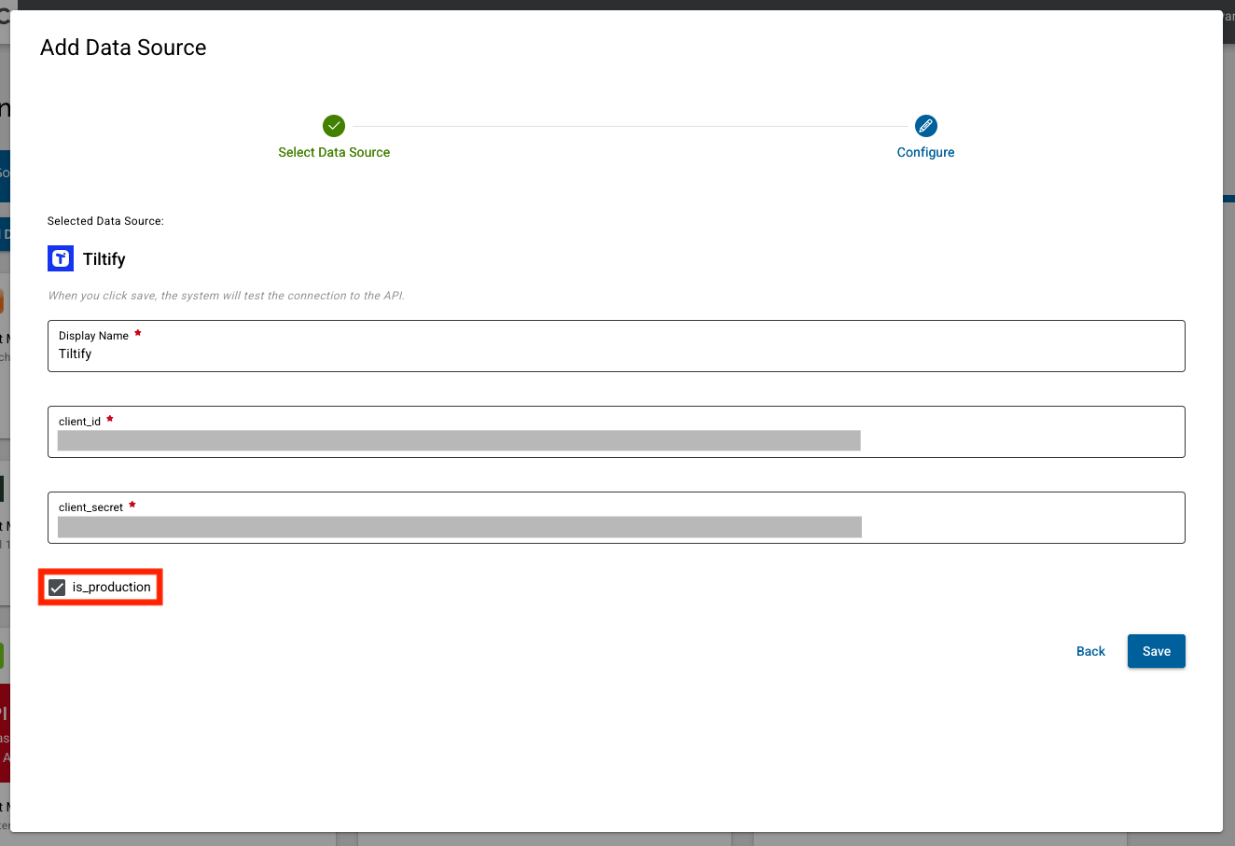Click the is_production label text

[111, 588]
